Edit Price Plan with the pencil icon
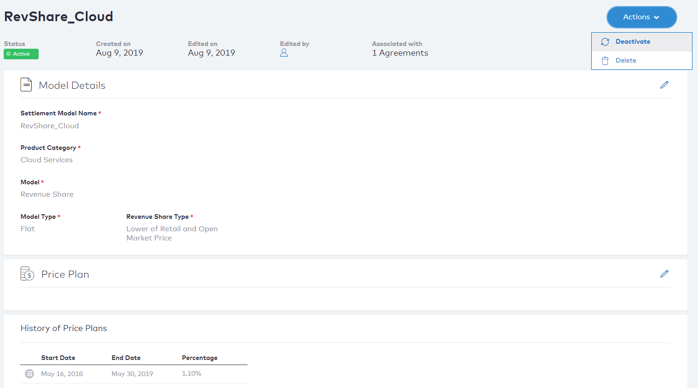698x388 pixels. coord(664,274)
